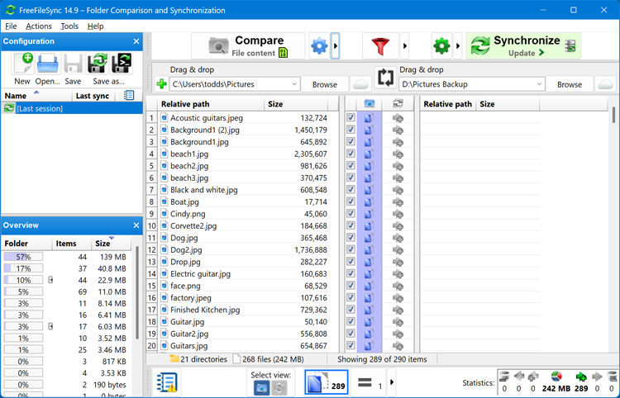Click copy action icon for beach1.jpg row
Screen dimensions: 620x398
(x=398, y=154)
